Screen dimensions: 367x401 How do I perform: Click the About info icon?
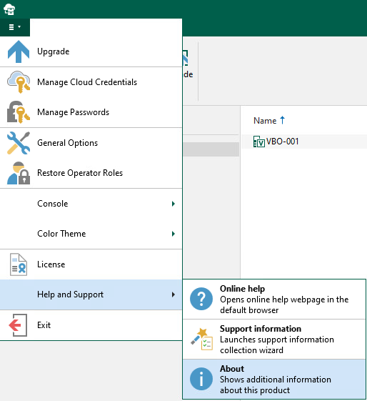tap(201, 379)
